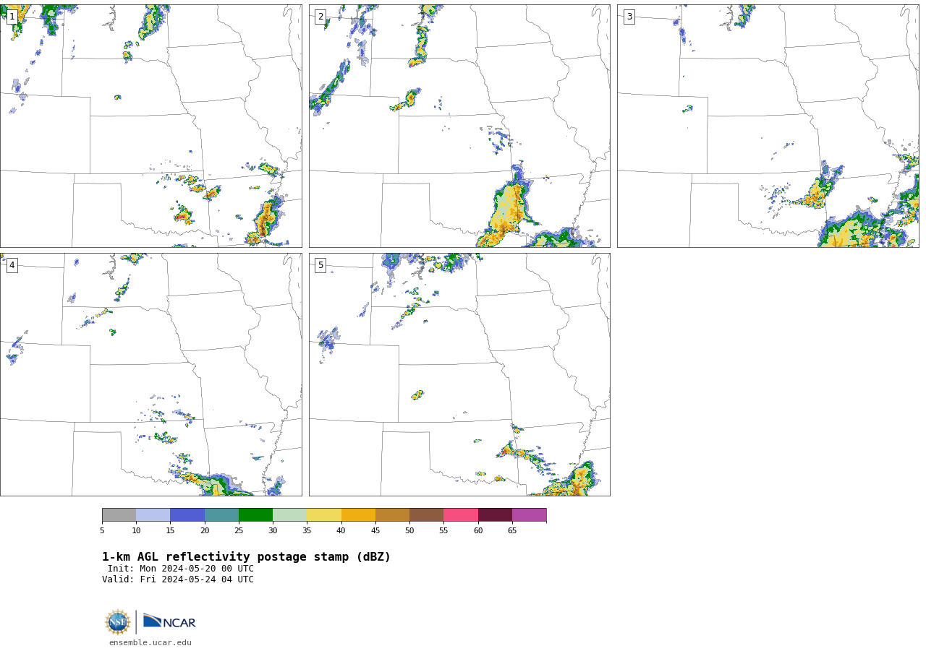
Task: Click the colorbar tick label 65
Action: 512,531
